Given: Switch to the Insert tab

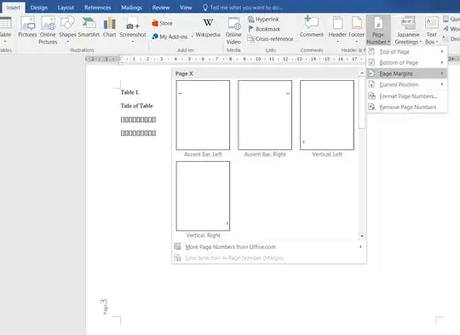Looking at the screenshot, I should (x=13, y=8).
